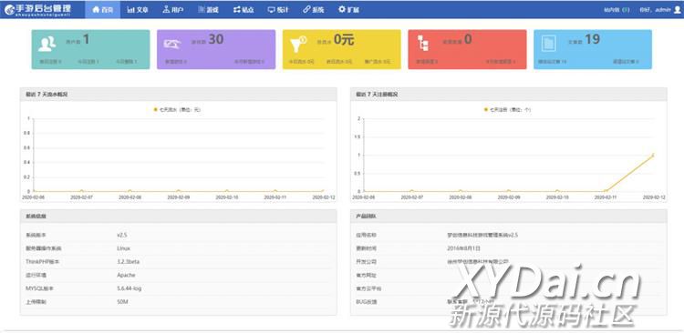Open the inbox link with count (0)
Viewport: 684px width, 333px height.
click(x=617, y=10)
